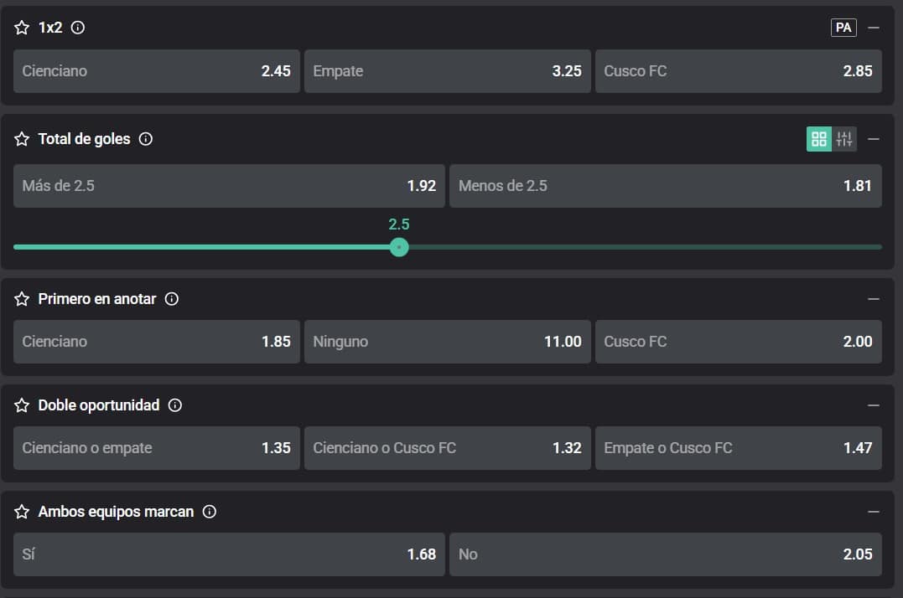
Task: Choose Sí for both teams scoring
Action: [x=229, y=554]
